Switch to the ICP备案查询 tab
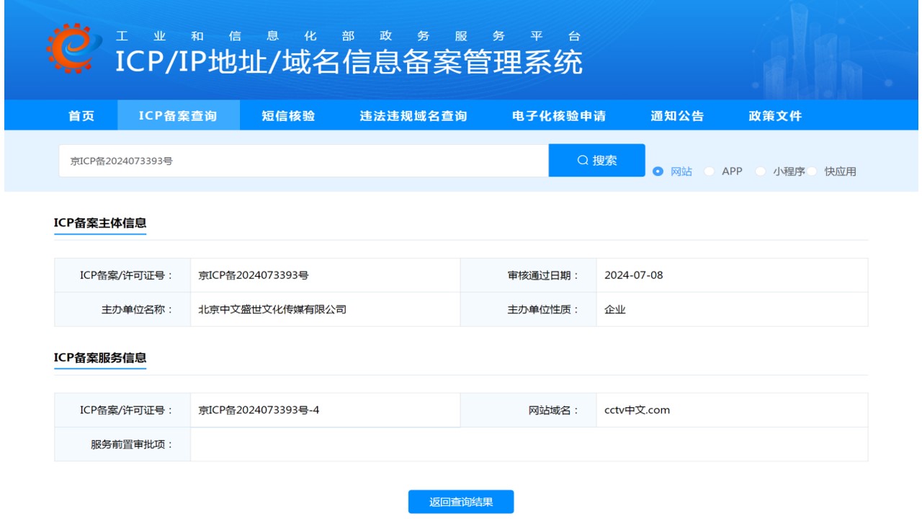Image resolution: width=922 pixels, height=519 pixels. tap(178, 116)
